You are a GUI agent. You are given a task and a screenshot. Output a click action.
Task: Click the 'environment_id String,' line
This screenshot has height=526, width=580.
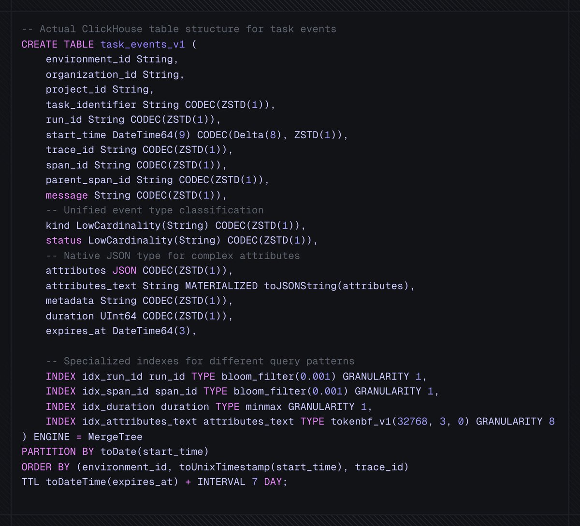coord(112,59)
